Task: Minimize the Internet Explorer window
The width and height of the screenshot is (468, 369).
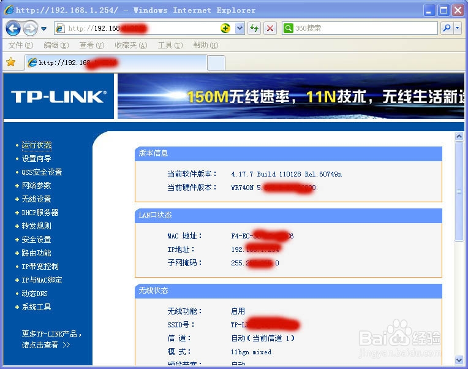Action: pos(429,10)
